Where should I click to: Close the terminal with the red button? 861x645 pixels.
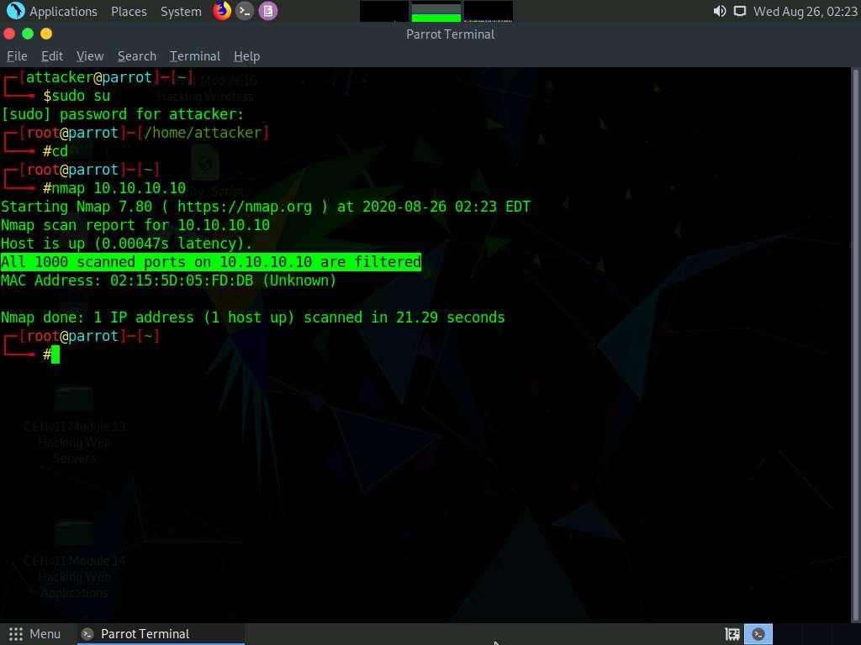coord(9,34)
